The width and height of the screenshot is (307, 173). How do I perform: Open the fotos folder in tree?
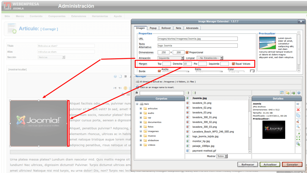point(150,127)
